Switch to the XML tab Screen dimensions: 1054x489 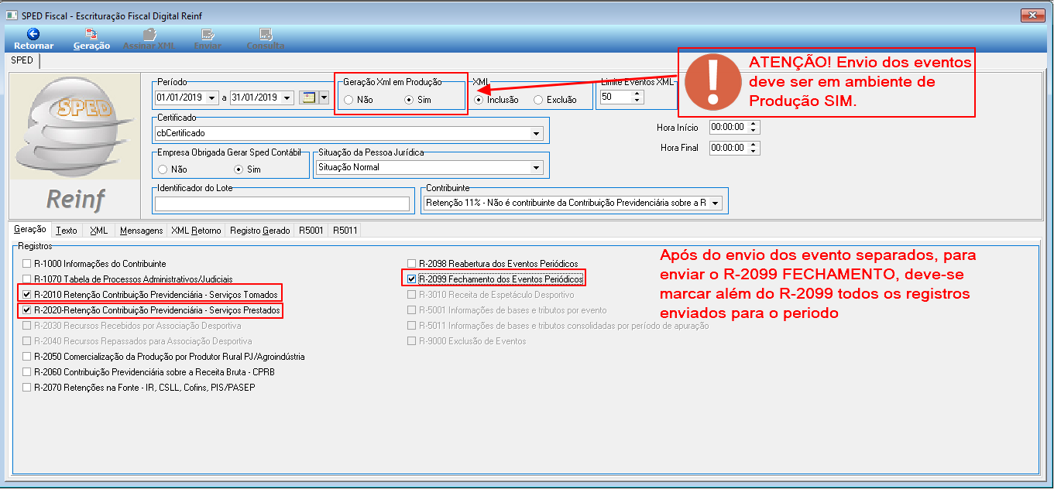(98, 231)
